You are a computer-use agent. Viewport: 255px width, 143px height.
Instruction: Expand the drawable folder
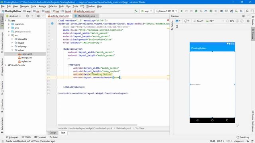(x=12, y=39)
